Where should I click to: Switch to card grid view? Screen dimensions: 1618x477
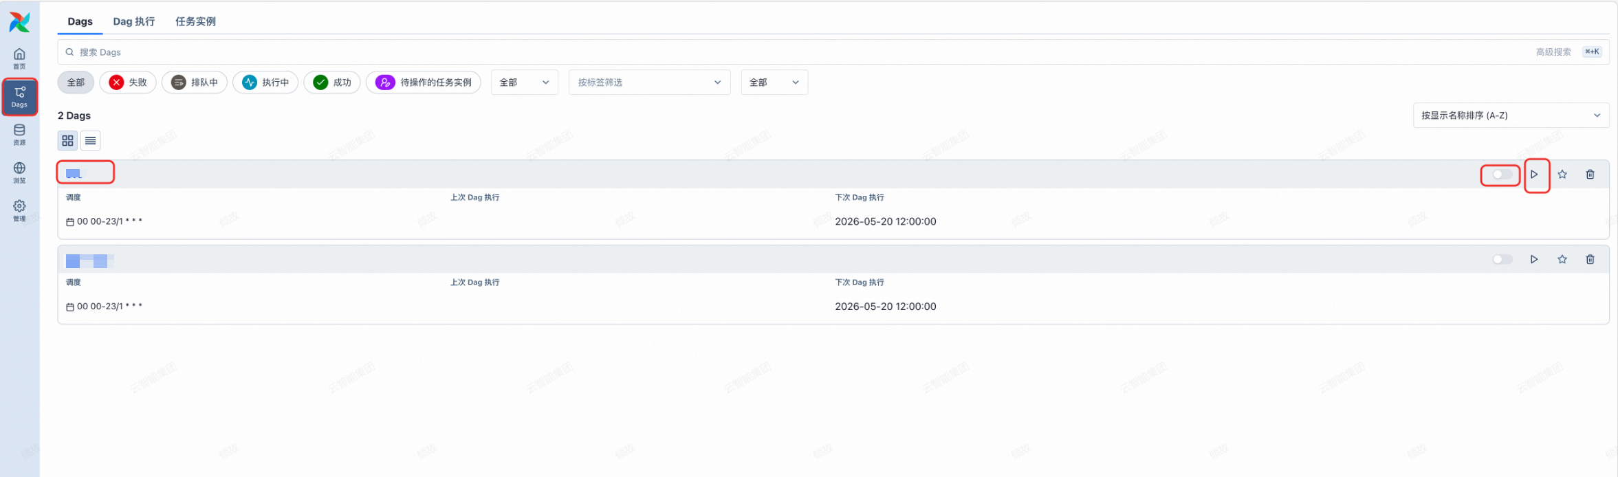[x=67, y=141]
